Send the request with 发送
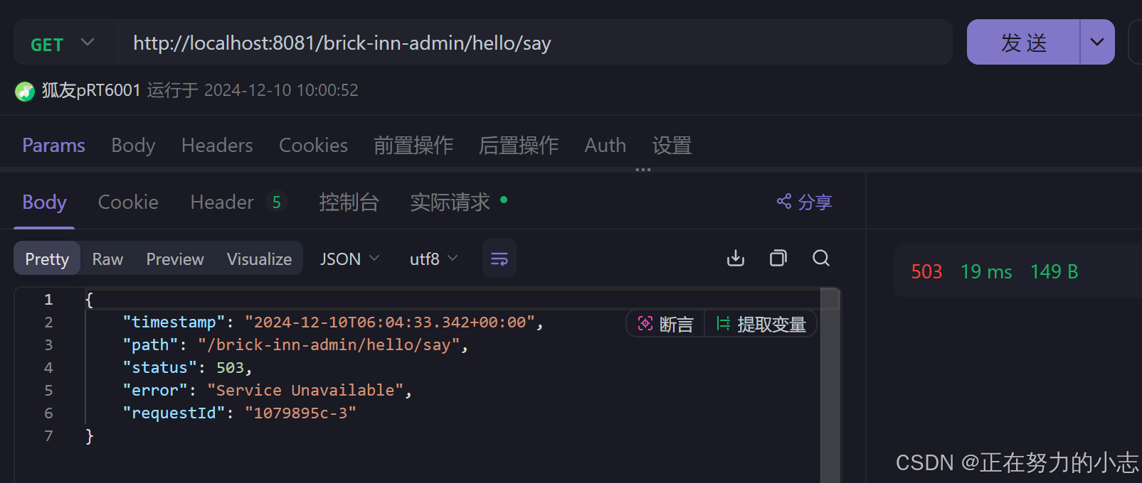The width and height of the screenshot is (1142, 483). [x=1023, y=43]
